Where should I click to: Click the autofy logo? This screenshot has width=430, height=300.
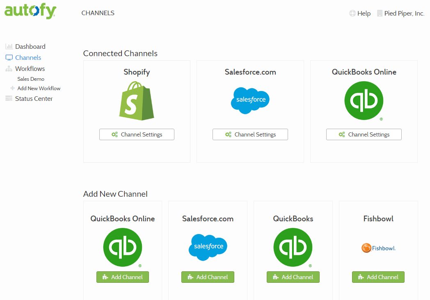(x=30, y=11)
